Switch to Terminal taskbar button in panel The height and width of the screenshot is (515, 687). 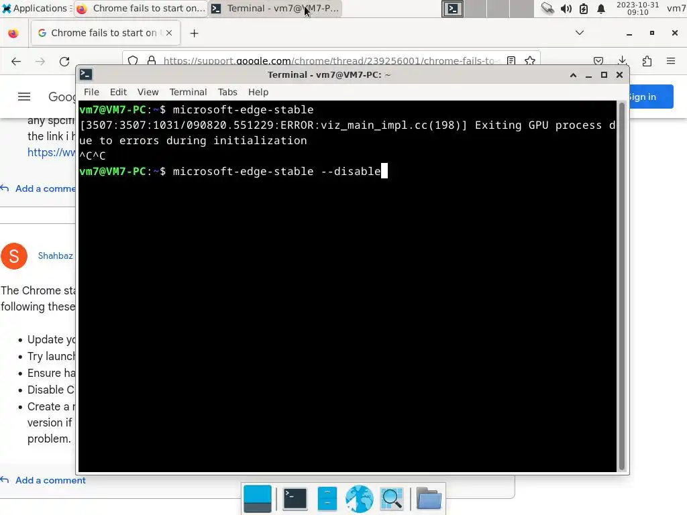pyautogui.click(x=274, y=8)
